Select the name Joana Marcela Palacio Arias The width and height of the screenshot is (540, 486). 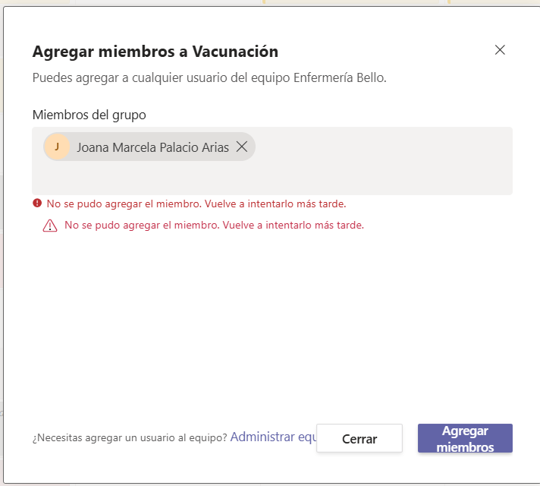tap(152, 147)
